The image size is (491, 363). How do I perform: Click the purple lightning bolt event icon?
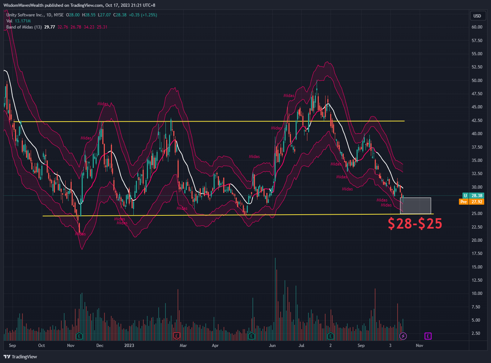[x=403, y=336]
